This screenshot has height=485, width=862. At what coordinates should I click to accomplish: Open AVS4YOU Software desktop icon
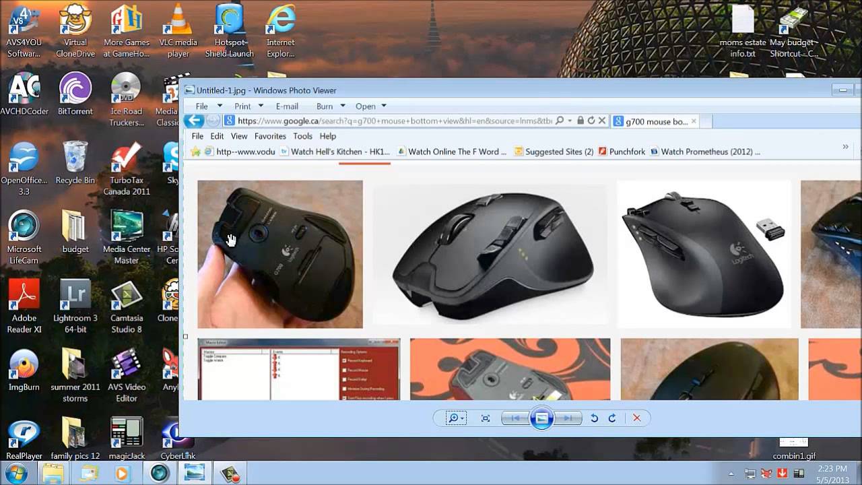click(x=24, y=32)
